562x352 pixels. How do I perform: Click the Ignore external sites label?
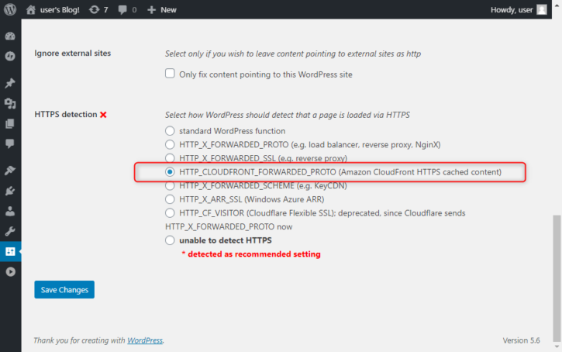pos(72,53)
